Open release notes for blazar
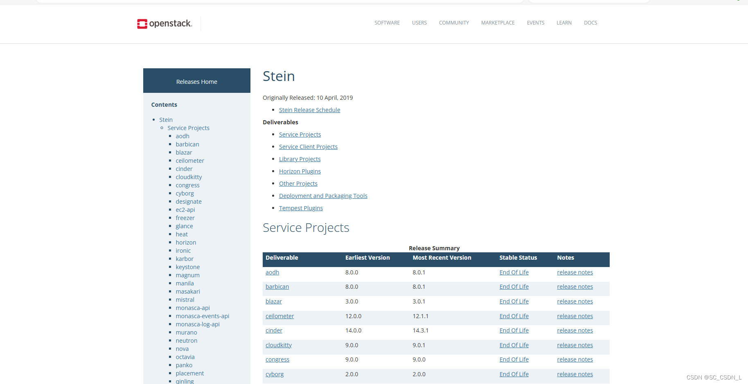This screenshot has height=384, width=748. 575,301
